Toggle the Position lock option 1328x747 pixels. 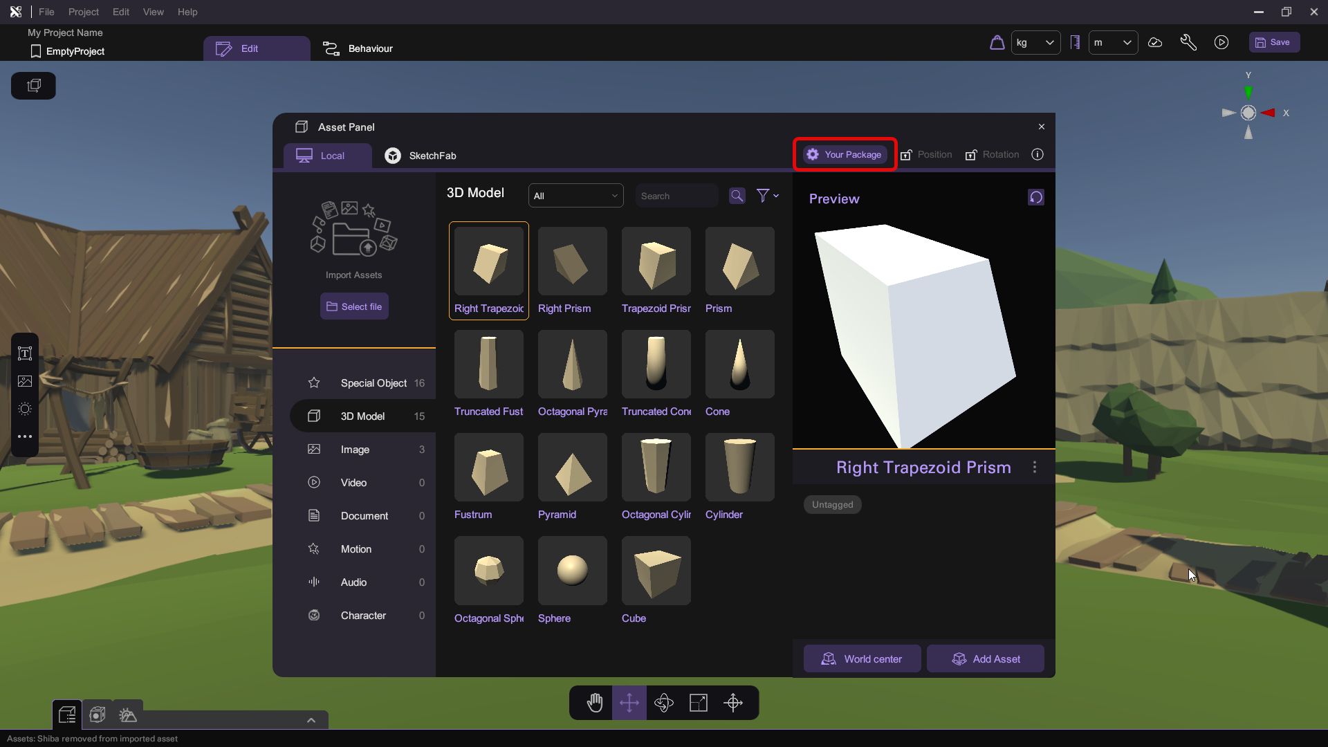[x=926, y=154]
